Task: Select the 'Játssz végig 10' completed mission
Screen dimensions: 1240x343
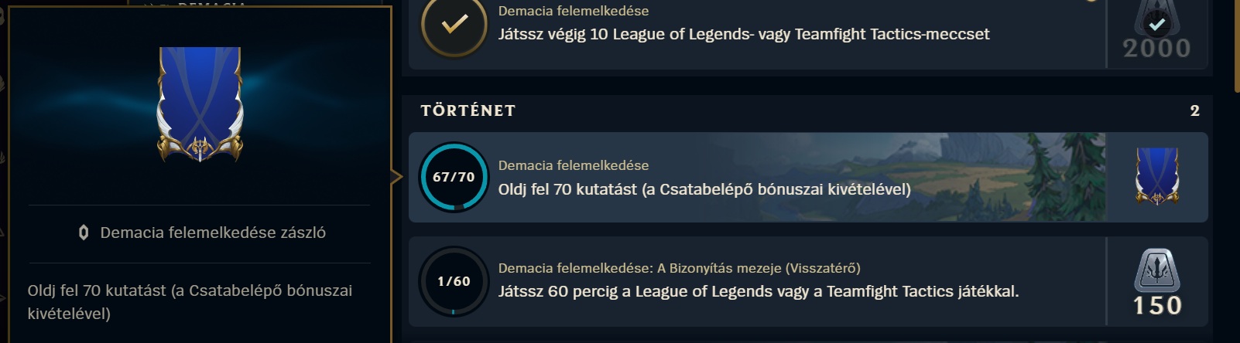Action: pyautogui.click(x=808, y=31)
